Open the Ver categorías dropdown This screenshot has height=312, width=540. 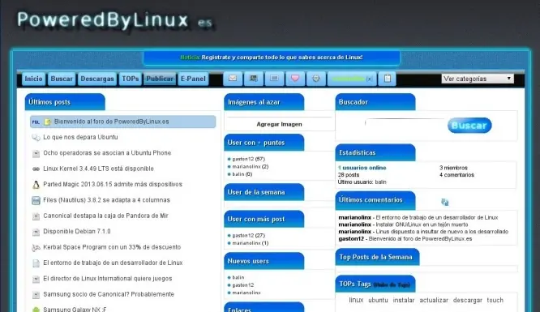point(478,79)
